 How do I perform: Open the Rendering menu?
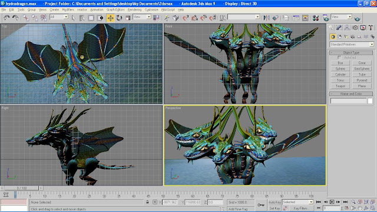(x=134, y=10)
